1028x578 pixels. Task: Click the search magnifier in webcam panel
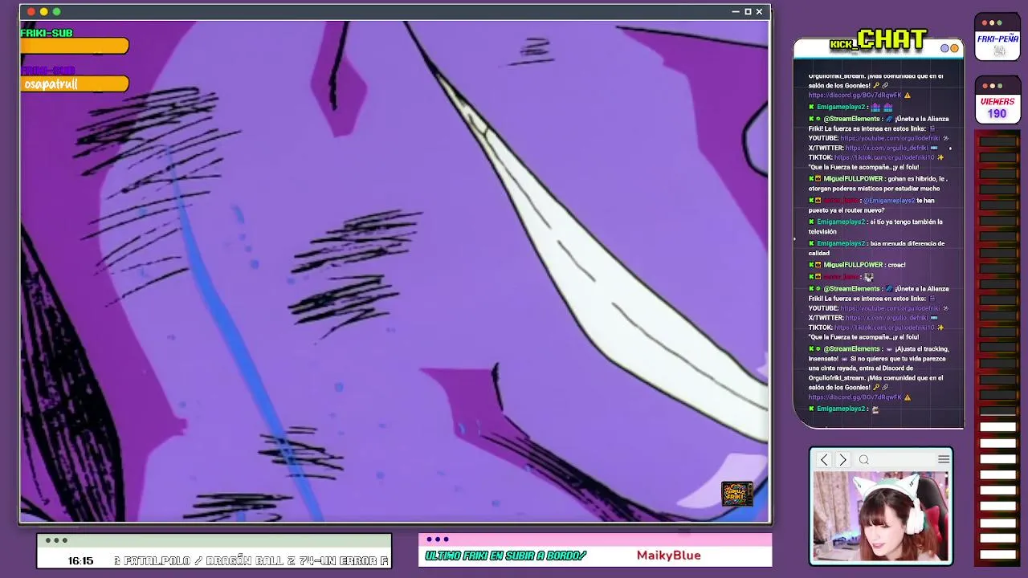864,460
